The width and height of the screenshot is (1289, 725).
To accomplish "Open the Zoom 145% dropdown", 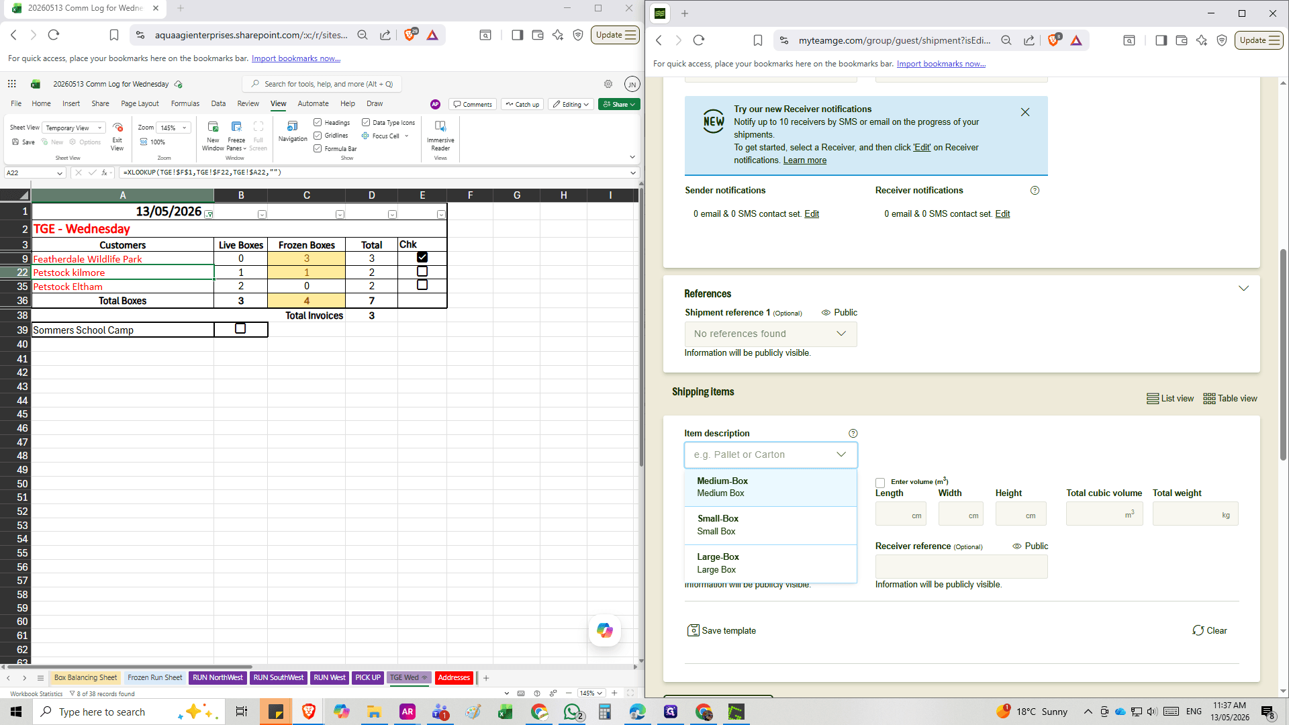I will pyautogui.click(x=173, y=128).
